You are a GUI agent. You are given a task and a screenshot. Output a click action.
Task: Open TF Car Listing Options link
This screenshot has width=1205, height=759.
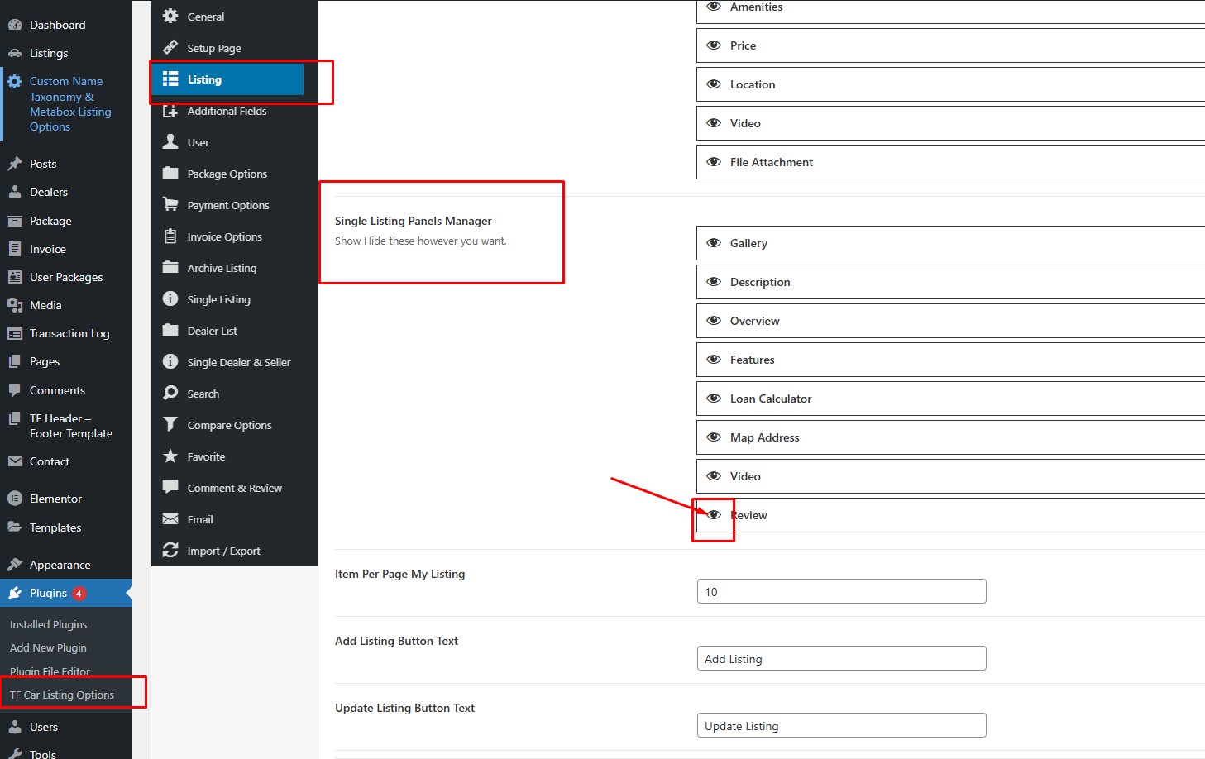tap(62, 695)
